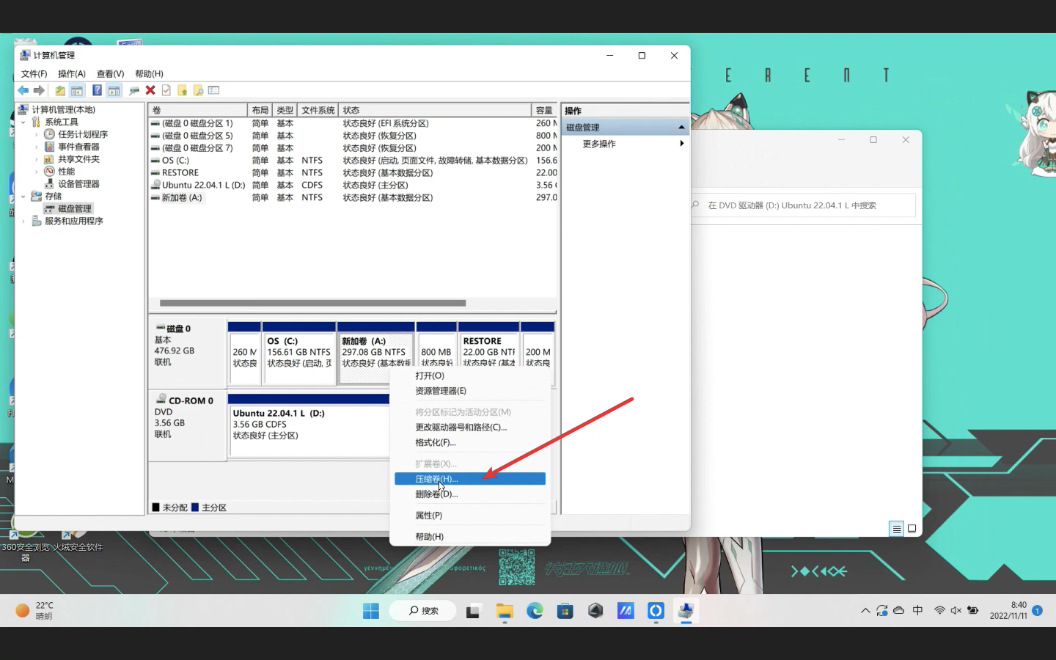Click the Connect disk toolbar icon

tap(134, 90)
